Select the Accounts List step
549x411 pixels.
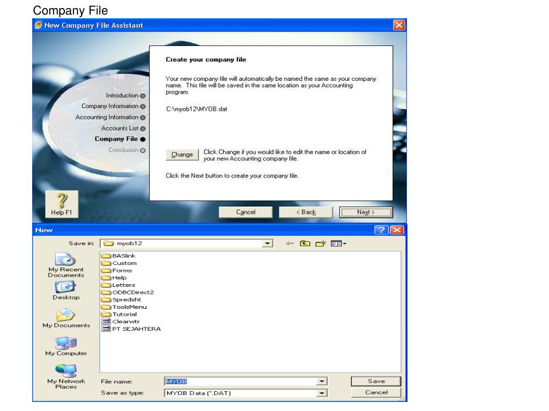tap(123, 128)
